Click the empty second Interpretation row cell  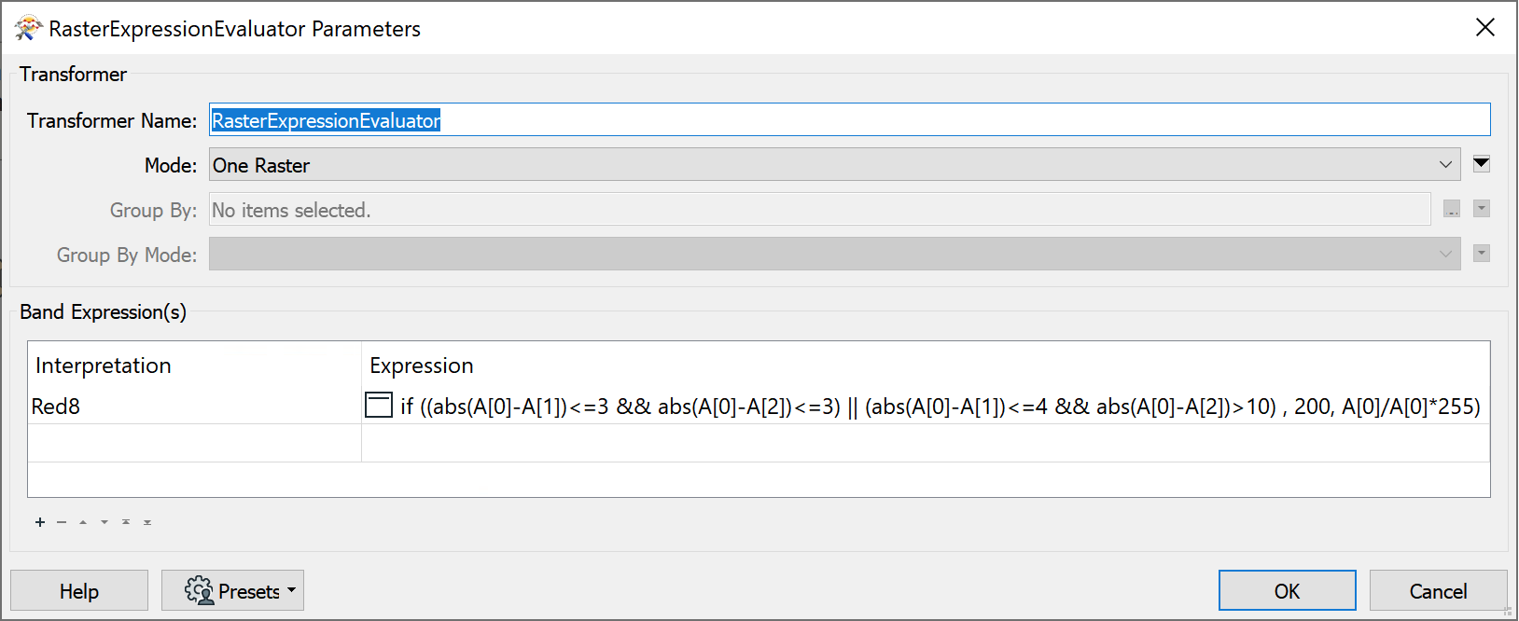pyautogui.click(x=194, y=443)
